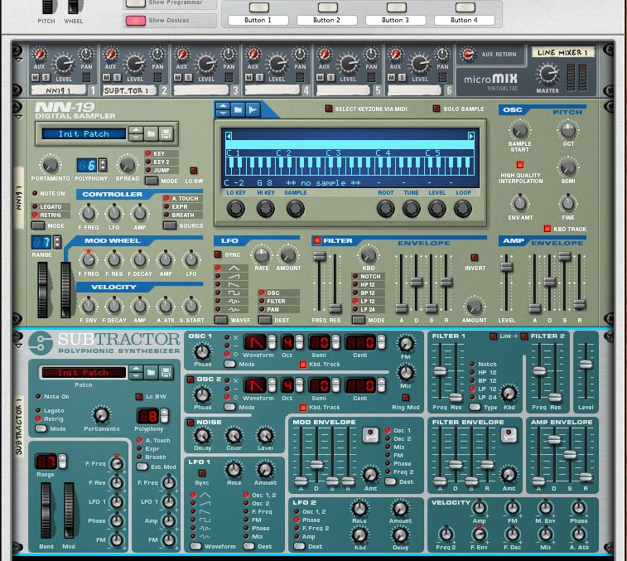The height and width of the screenshot is (561, 627).
Task: Click Subtractor LFO 2 Delay knob
Action: tap(400, 535)
